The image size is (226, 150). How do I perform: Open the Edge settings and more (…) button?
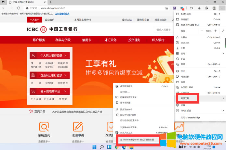[x=222, y=8]
